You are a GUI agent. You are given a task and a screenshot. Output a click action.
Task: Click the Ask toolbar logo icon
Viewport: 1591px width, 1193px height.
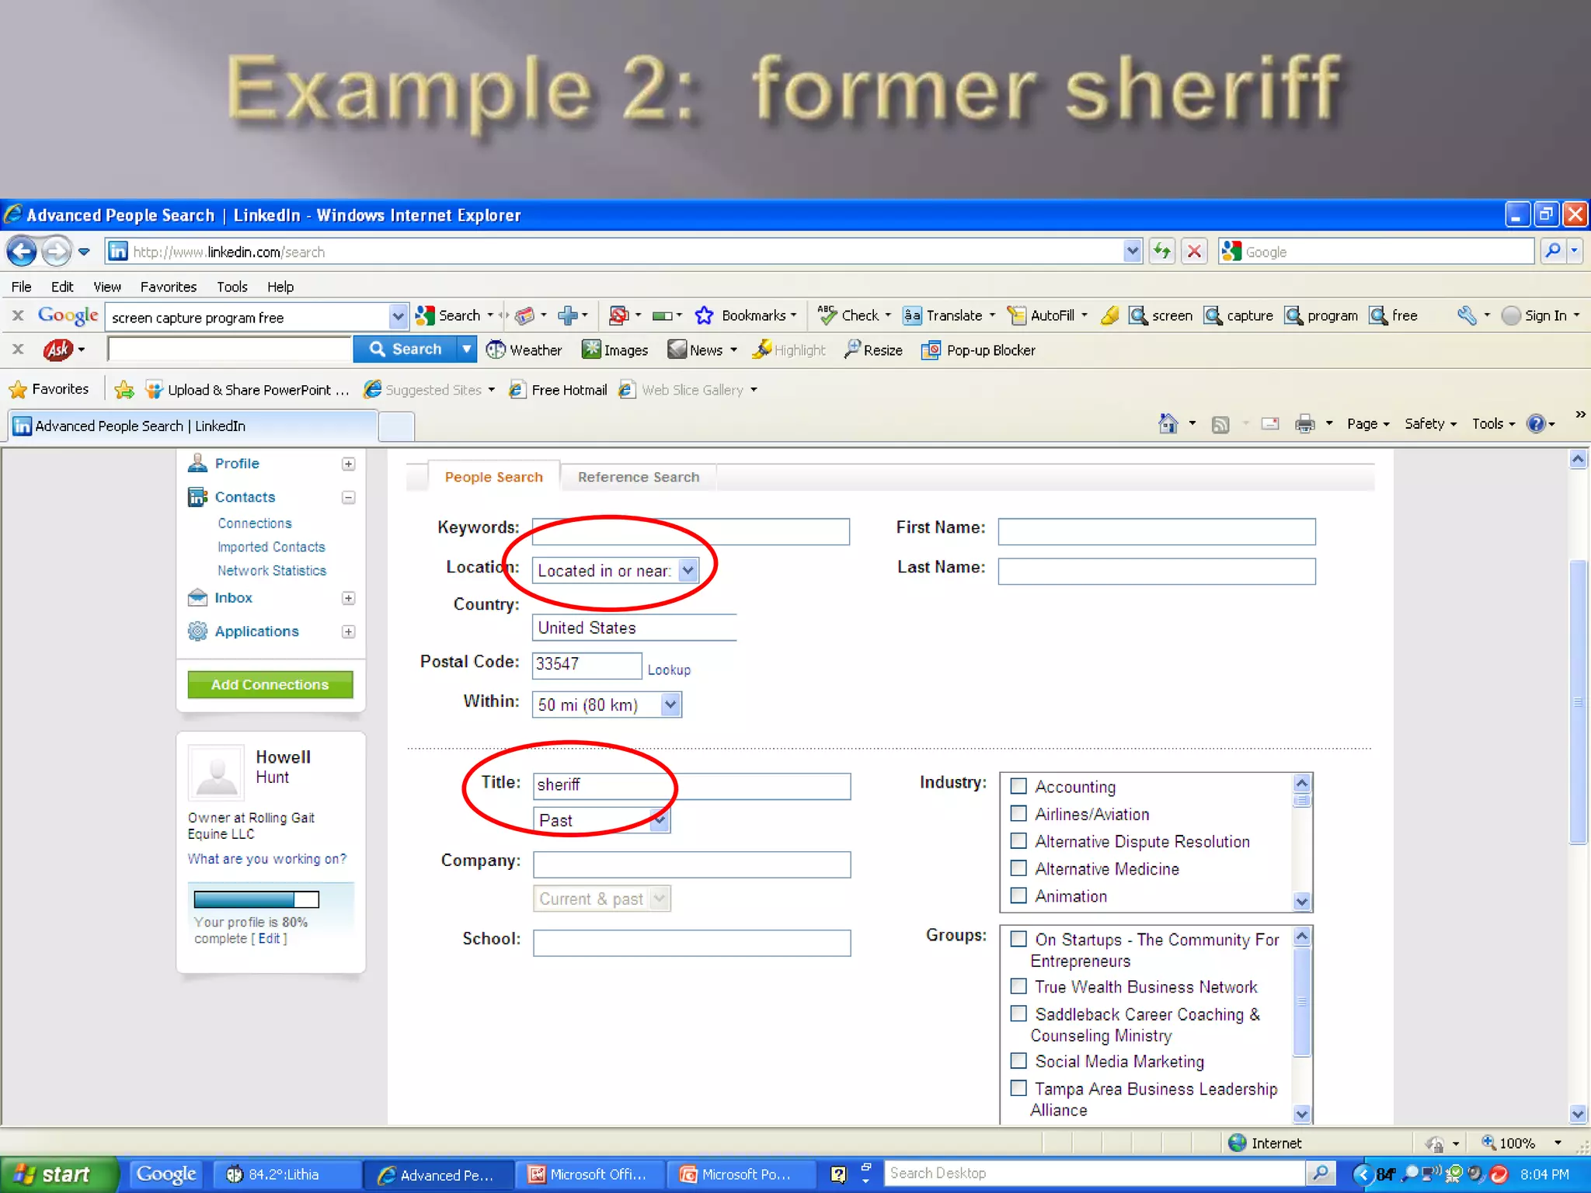(x=58, y=350)
